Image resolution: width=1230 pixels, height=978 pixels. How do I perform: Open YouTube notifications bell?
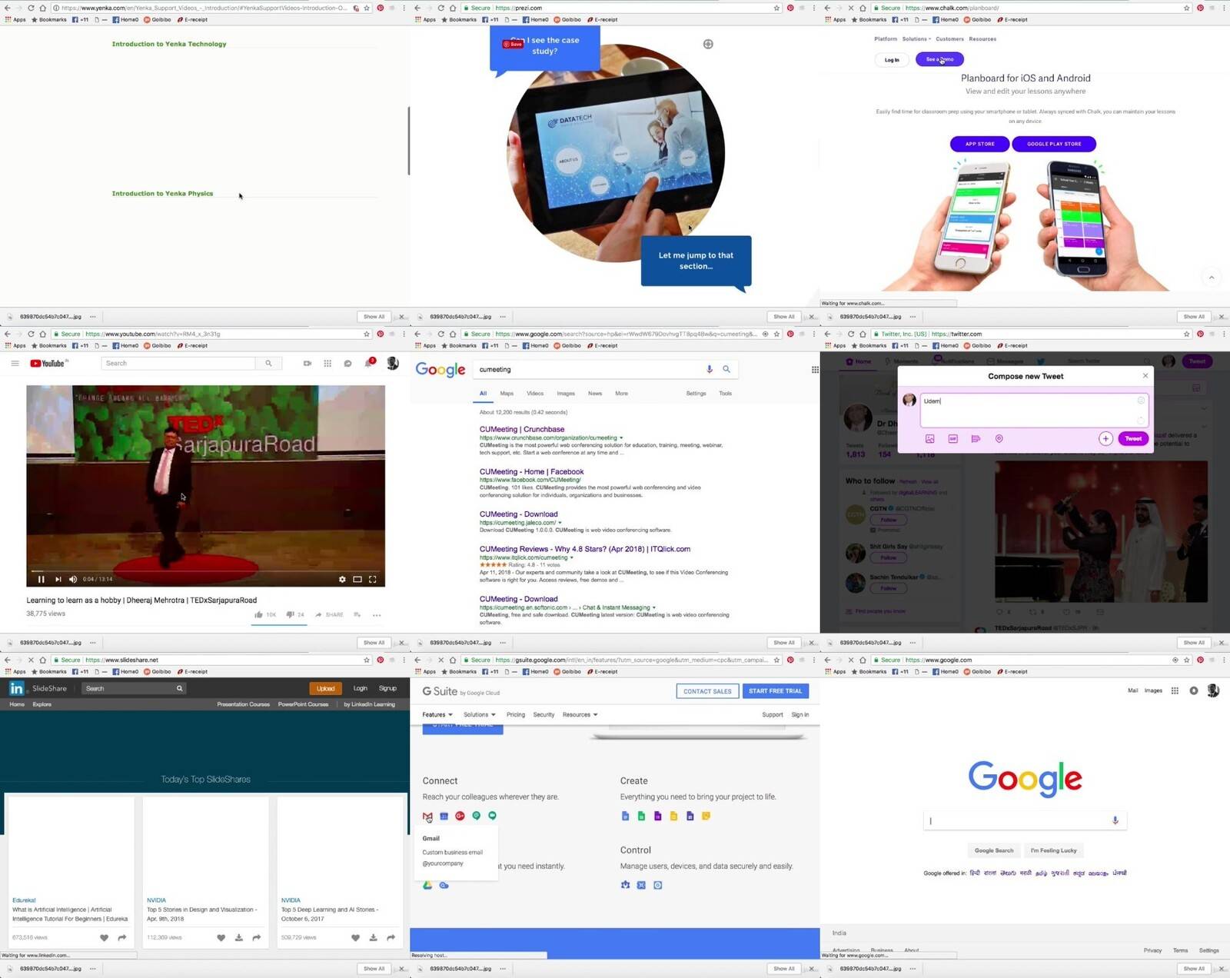(369, 362)
